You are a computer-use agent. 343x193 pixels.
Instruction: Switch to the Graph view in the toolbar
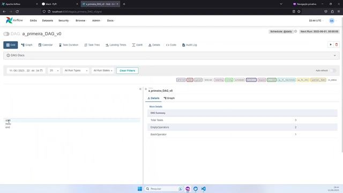[x=27, y=45]
